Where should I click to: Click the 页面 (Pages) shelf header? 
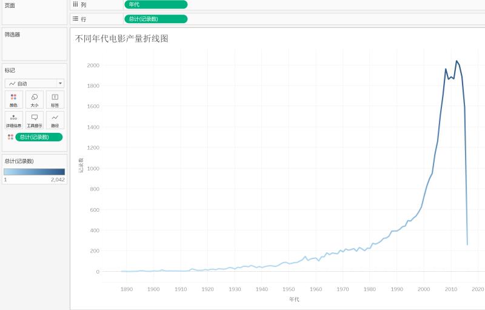point(10,5)
